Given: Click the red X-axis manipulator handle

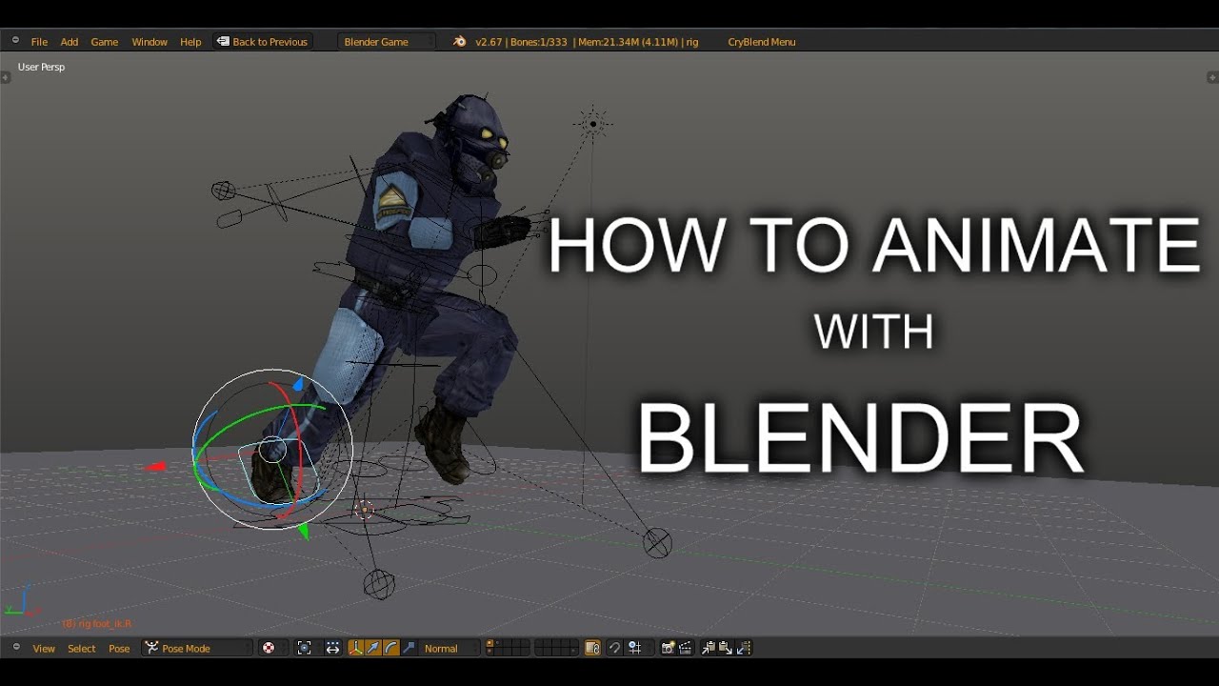Looking at the screenshot, I should pyautogui.click(x=155, y=467).
